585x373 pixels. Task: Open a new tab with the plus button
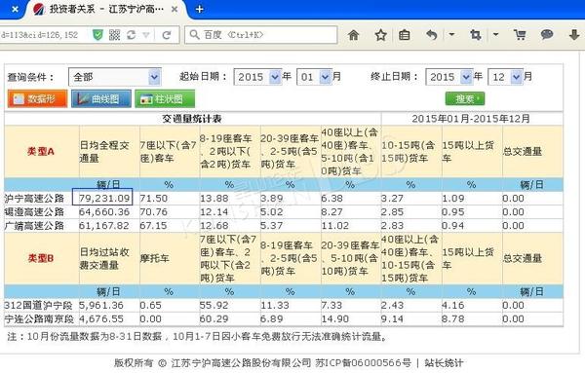tap(200, 9)
